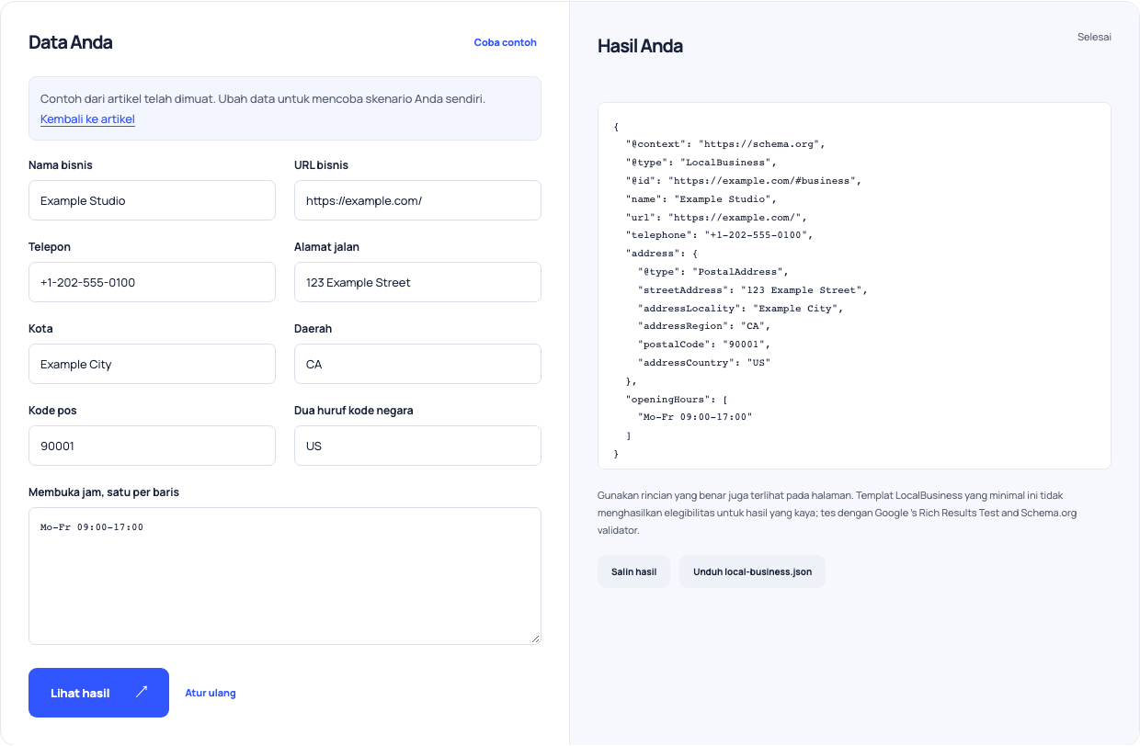Click the "addressLocality": "Example City" line
Image resolution: width=1140 pixels, height=746 pixels.
click(741, 309)
